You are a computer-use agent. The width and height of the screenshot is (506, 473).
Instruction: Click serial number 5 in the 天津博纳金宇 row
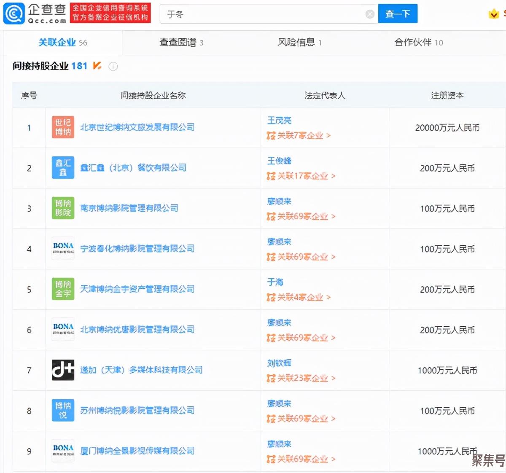point(29,290)
